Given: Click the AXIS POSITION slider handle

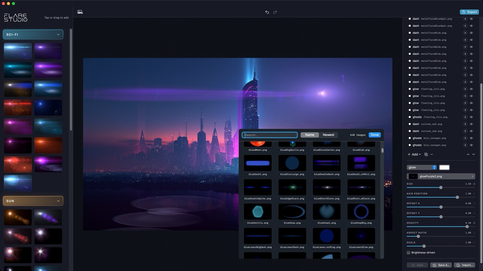Looking at the screenshot, I should click(457, 197).
